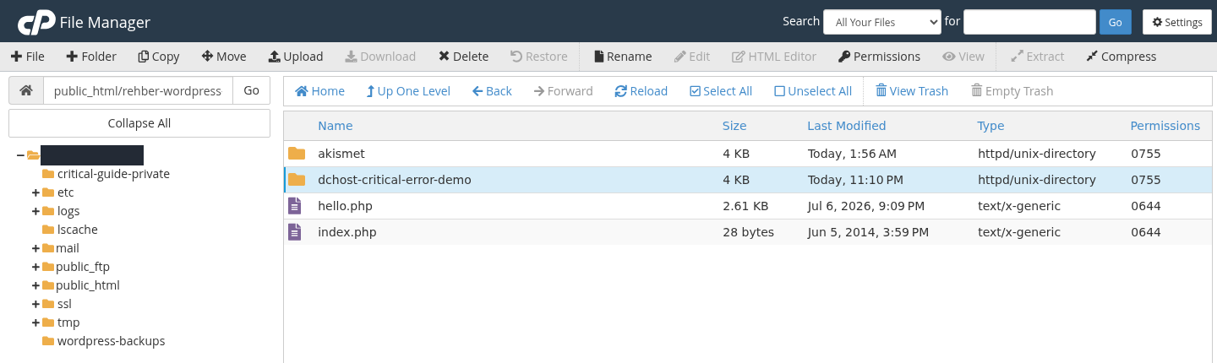1217x363 pixels.
Task: Click Empty Trash
Action: (x=1012, y=91)
